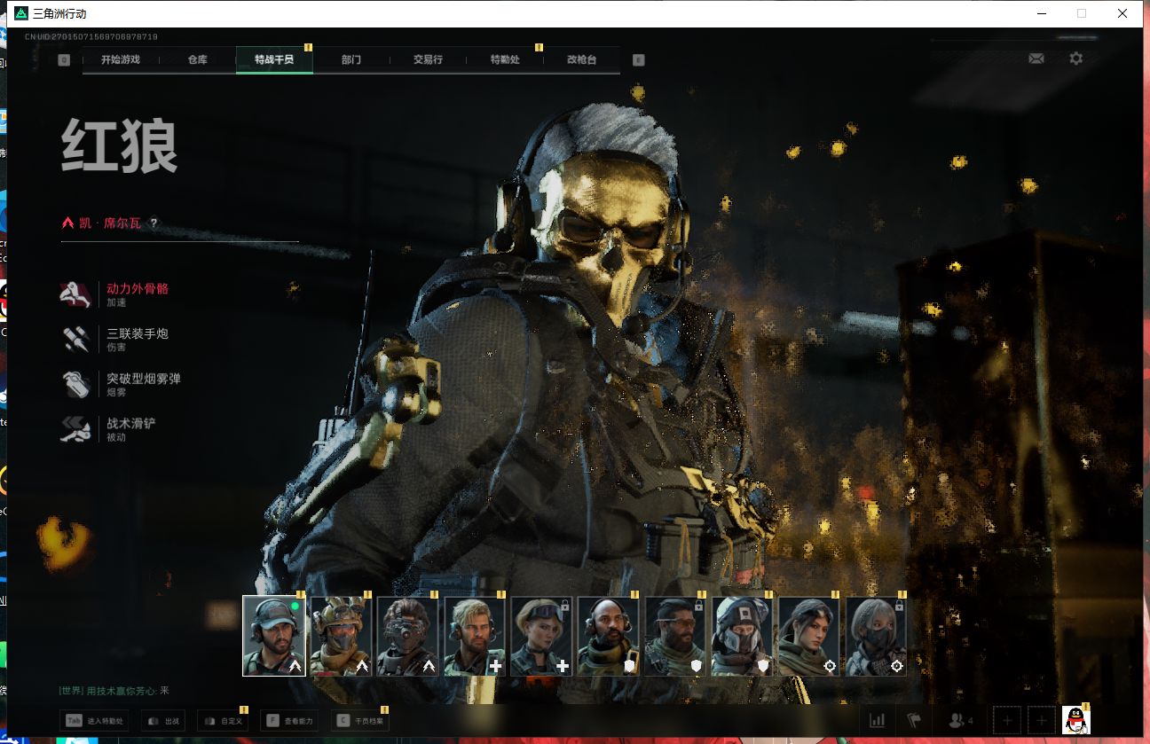Image resolution: width=1150 pixels, height=744 pixels.
Task: Select the blond male medic operator portrait
Action: (475, 636)
